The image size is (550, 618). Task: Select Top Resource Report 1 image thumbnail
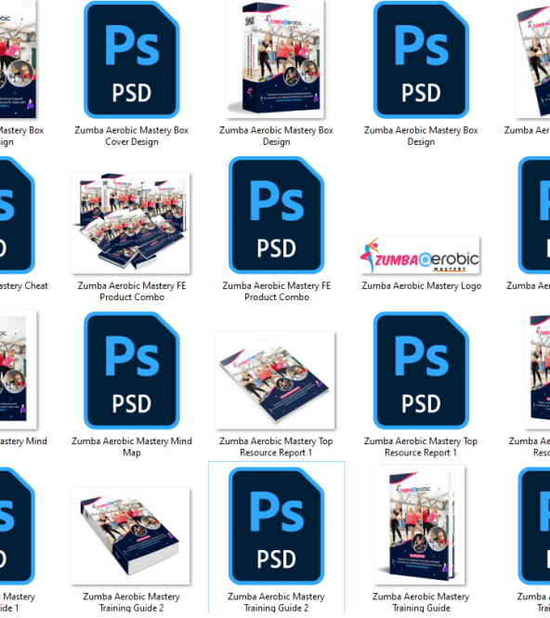click(x=275, y=380)
